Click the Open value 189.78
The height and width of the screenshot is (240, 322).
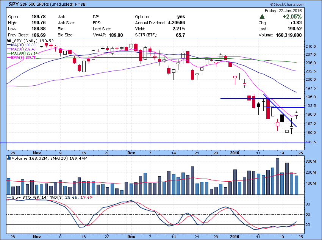[38, 17]
